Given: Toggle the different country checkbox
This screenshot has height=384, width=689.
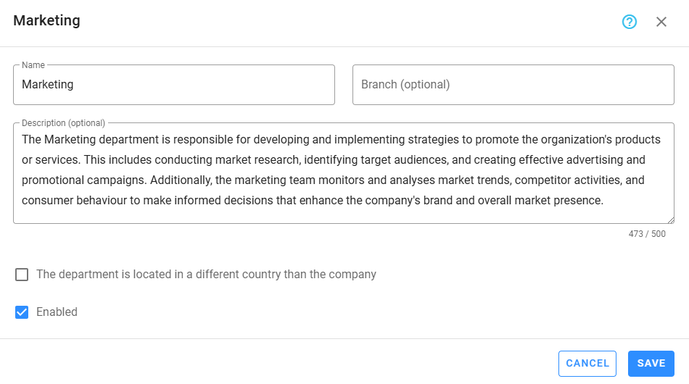Looking at the screenshot, I should pyautogui.click(x=22, y=275).
